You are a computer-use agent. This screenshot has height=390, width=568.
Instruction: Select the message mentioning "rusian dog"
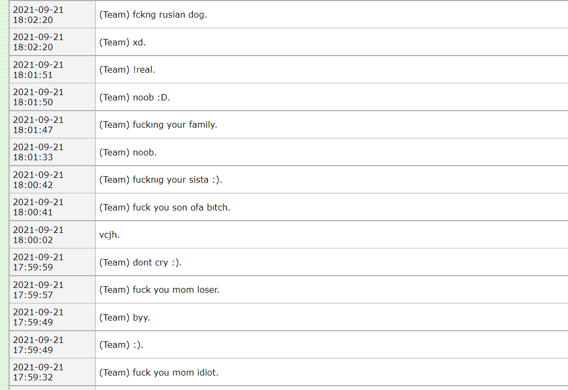tap(153, 14)
